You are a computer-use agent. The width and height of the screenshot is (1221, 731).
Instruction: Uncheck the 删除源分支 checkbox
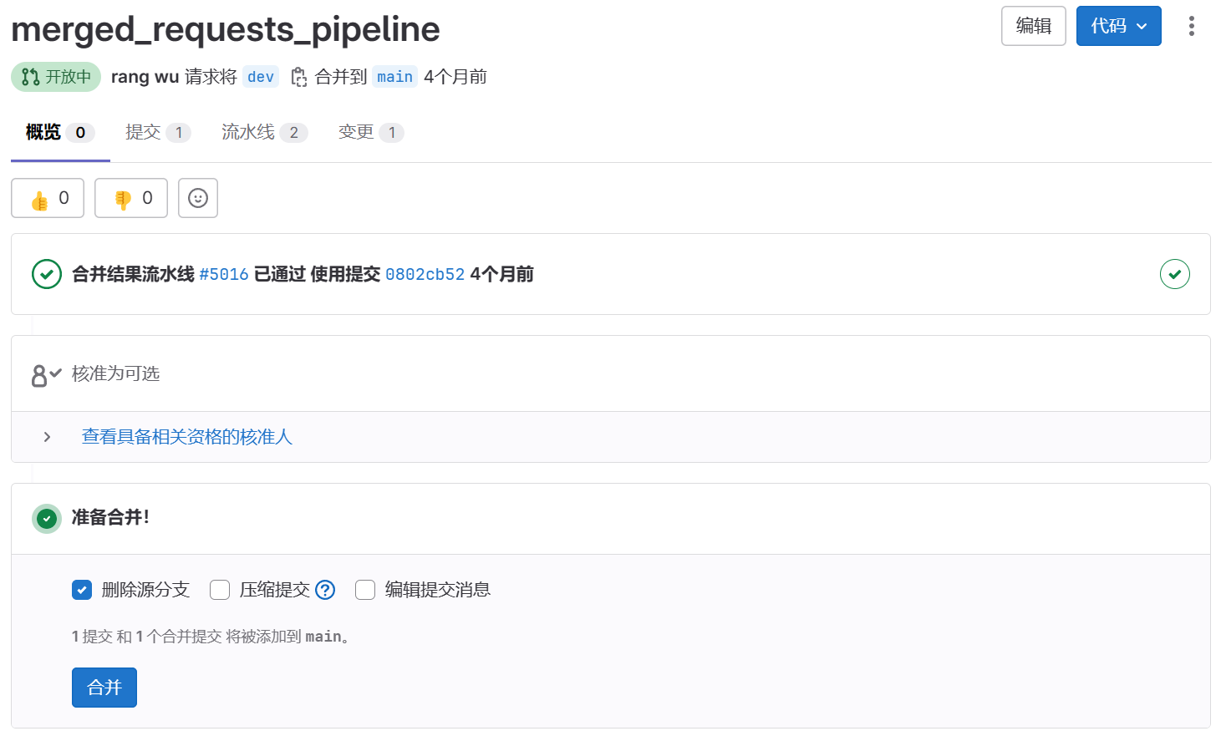pos(82,590)
